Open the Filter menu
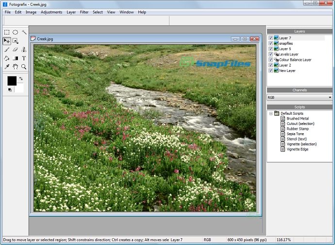Image resolution: width=335 pixels, height=245 pixels. pos(84,12)
